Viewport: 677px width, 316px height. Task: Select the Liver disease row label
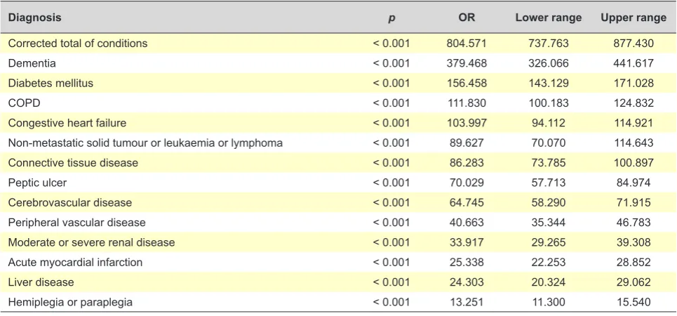[x=41, y=282]
